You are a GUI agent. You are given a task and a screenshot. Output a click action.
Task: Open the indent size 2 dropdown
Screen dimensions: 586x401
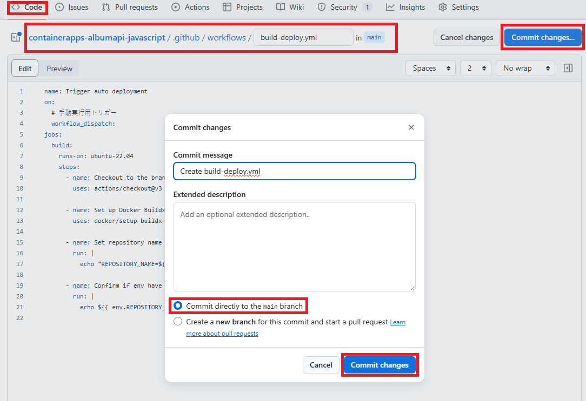475,68
